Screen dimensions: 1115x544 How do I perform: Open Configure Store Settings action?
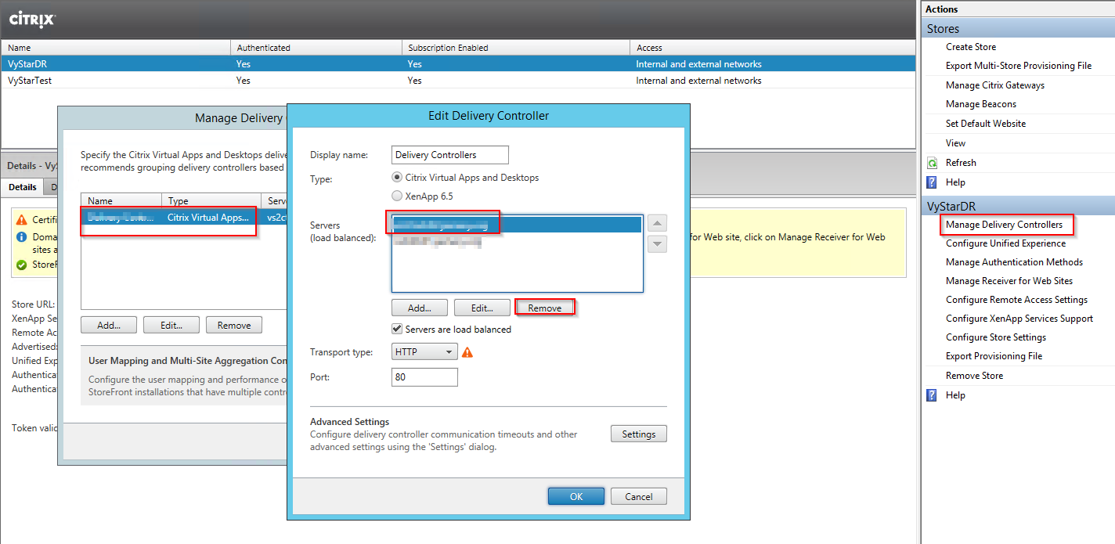[996, 337]
